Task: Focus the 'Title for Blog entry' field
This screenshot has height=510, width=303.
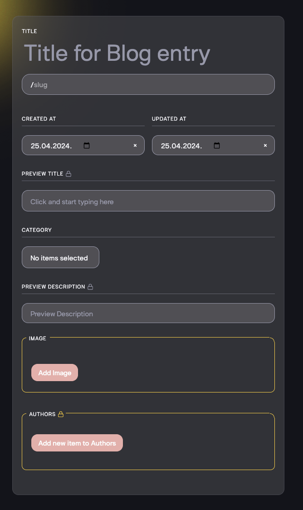Action: tap(117, 54)
